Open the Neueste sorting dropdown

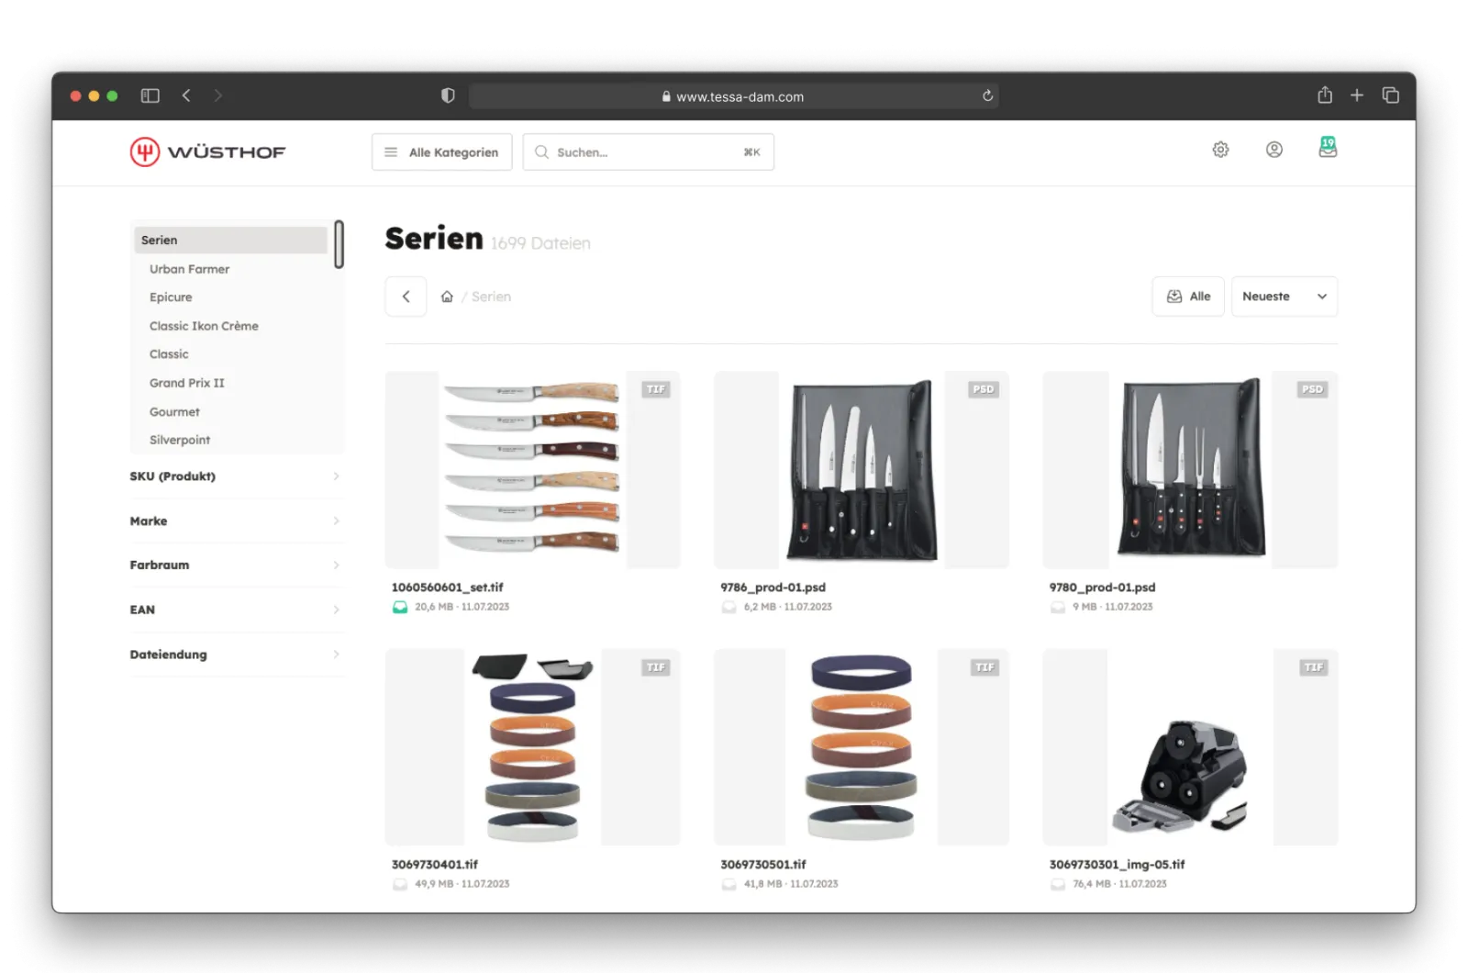pyautogui.click(x=1284, y=297)
